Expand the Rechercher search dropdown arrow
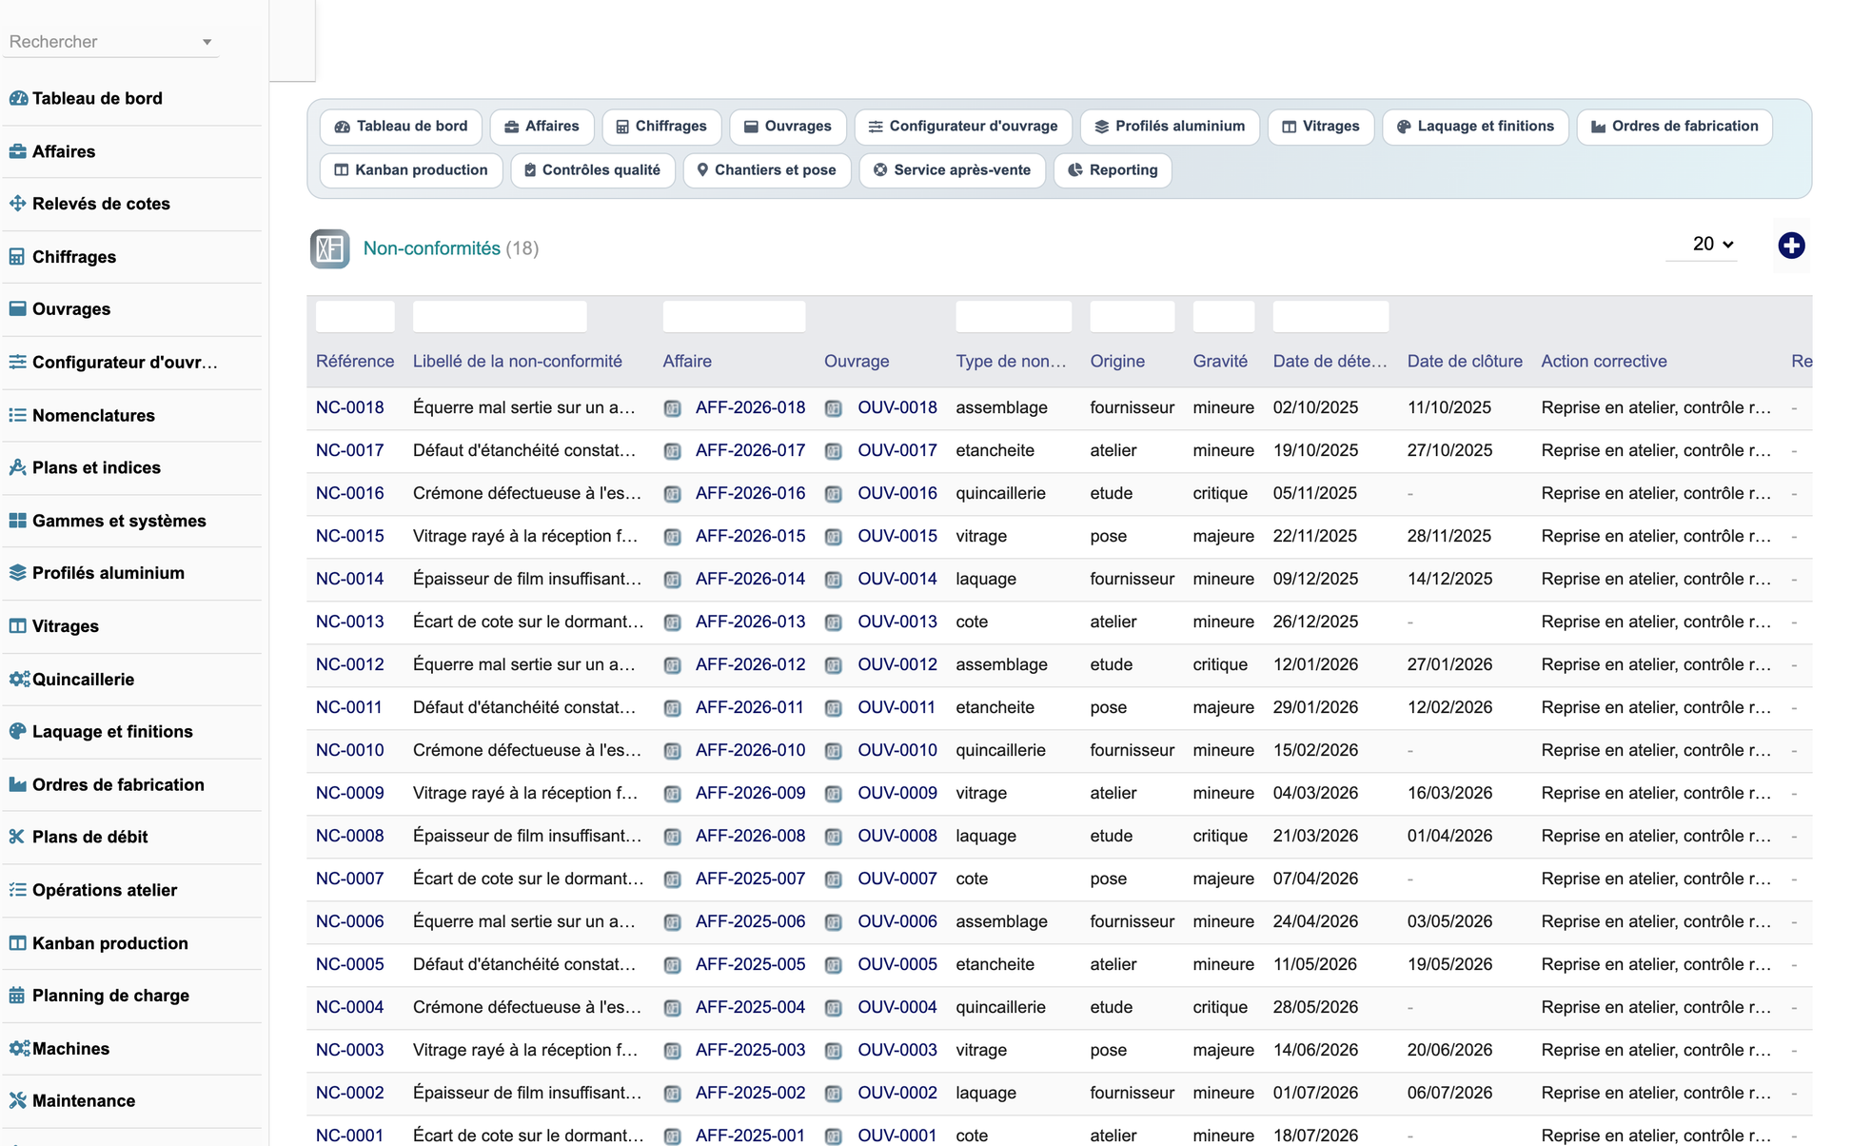The width and height of the screenshot is (1852, 1146). coord(207,42)
